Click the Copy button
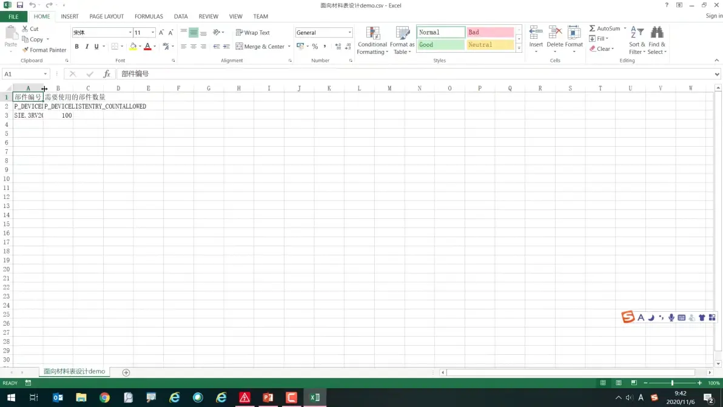This screenshot has width=723, height=407. click(x=32, y=39)
